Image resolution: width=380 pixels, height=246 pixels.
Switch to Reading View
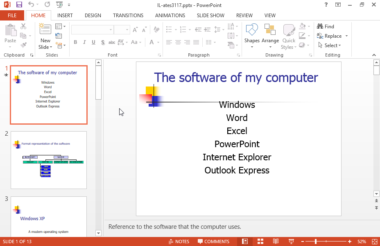pyautogui.click(x=276, y=241)
